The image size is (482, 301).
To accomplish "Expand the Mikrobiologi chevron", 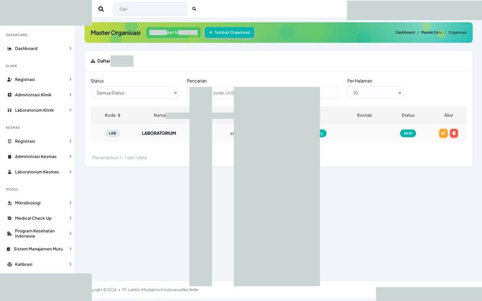I will point(70,203).
